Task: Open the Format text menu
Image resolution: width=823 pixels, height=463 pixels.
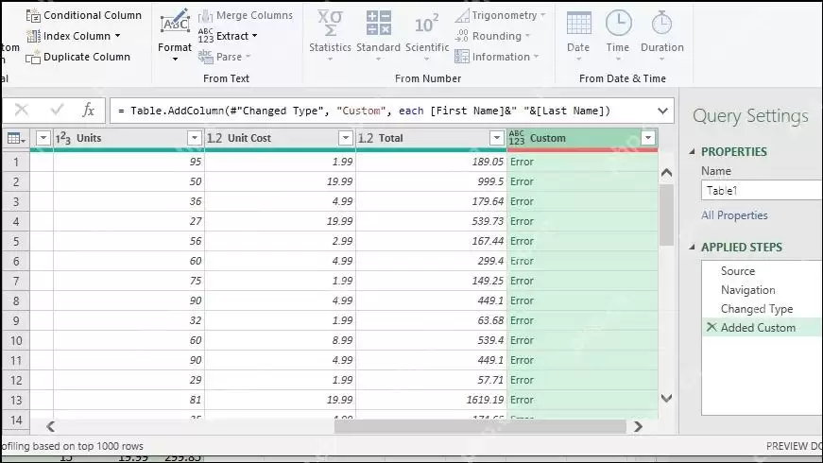Action: pyautogui.click(x=175, y=36)
